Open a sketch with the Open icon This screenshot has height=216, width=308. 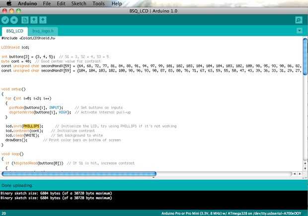(34, 20)
